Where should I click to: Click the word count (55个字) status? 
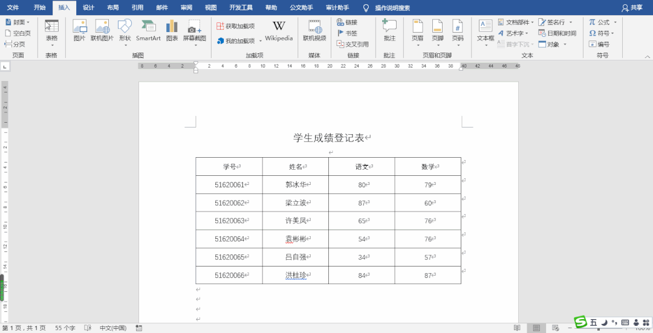(x=65, y=328)
